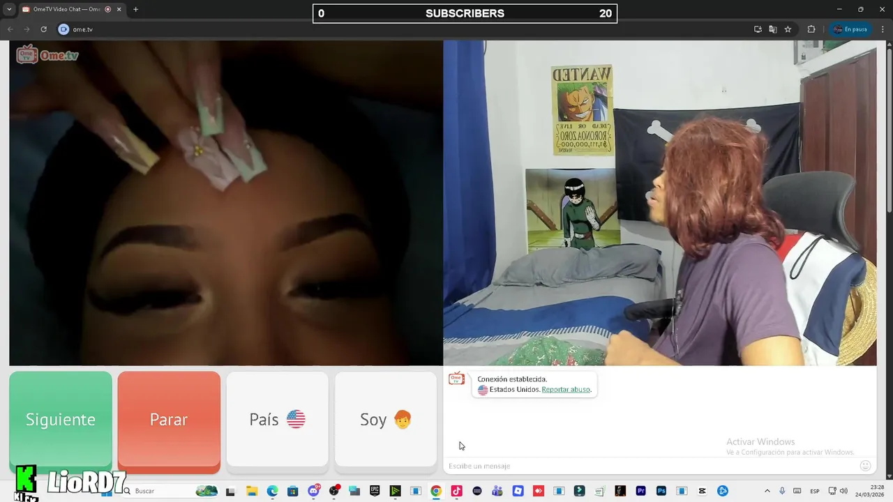Expand the tab search dropdown arrow
This screenshot has width=893, height=502.
(9, 9)
